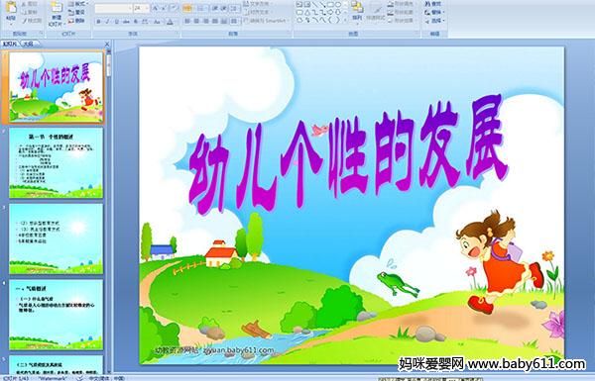Click the Delete slide icon
This screenshot has height=381, width=595.
(x=76, y=21)
